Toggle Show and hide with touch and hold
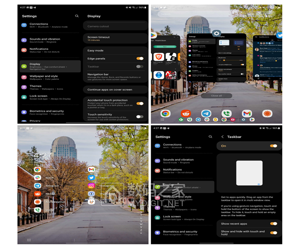This screenshot has width=287, height=248. [274, 233]
